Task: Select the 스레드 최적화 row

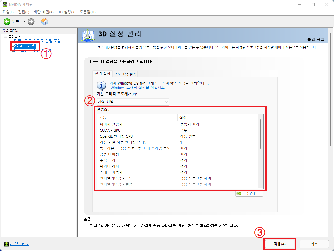Action: [178, 172]
